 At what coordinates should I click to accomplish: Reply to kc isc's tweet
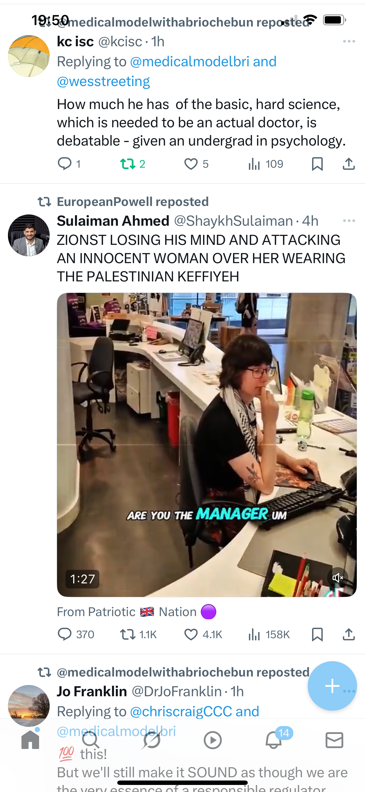[64, 164]
